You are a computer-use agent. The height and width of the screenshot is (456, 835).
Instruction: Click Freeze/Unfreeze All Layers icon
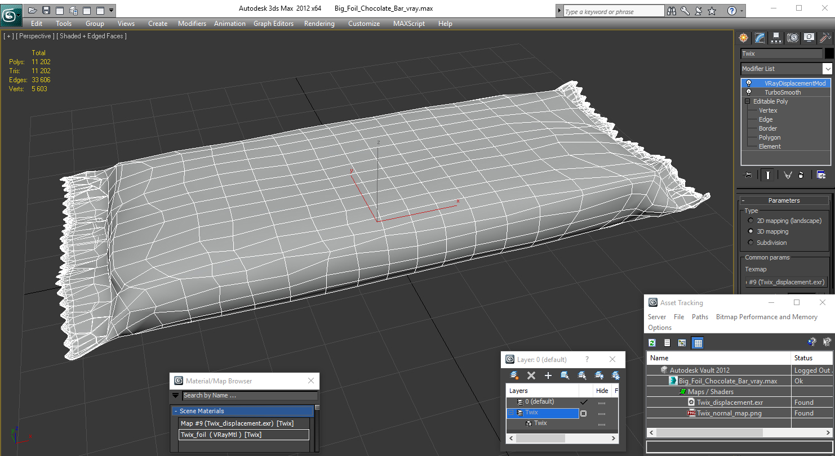pos(615,375)
